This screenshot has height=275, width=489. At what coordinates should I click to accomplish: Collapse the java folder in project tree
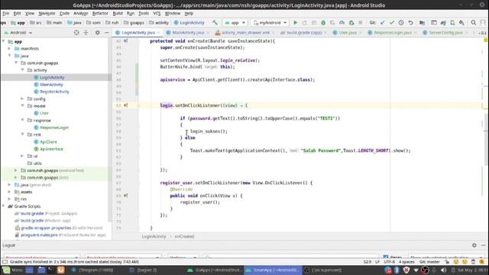[10, 56]
